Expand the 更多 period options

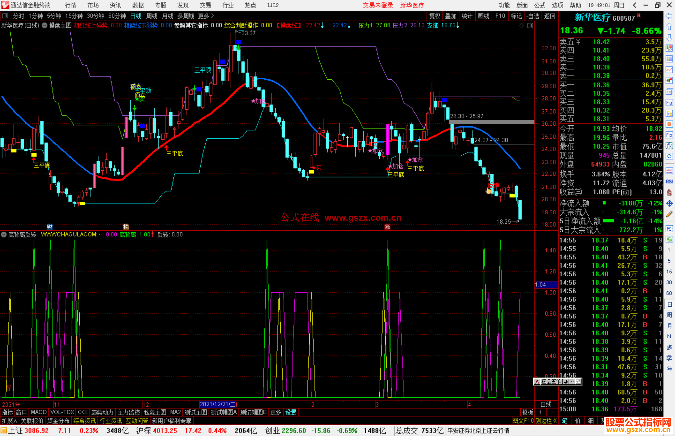(x=206, y=16)
